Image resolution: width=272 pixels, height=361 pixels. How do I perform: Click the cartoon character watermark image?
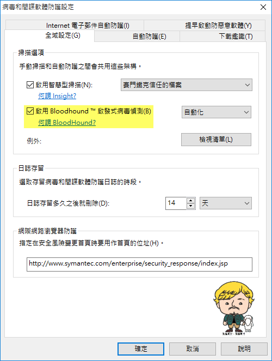point(234,308)
